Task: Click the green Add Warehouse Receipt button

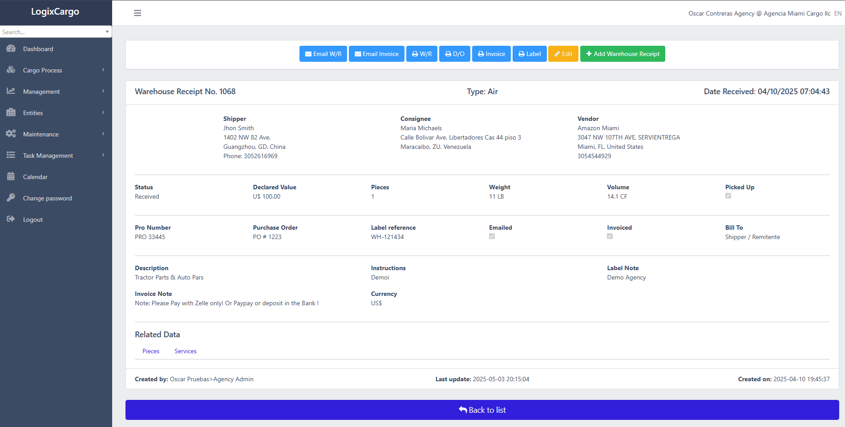Action: [622, 54]
